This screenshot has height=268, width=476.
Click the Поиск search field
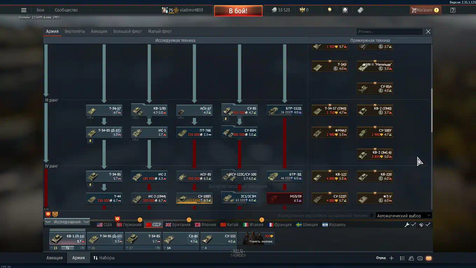(390, 31)
